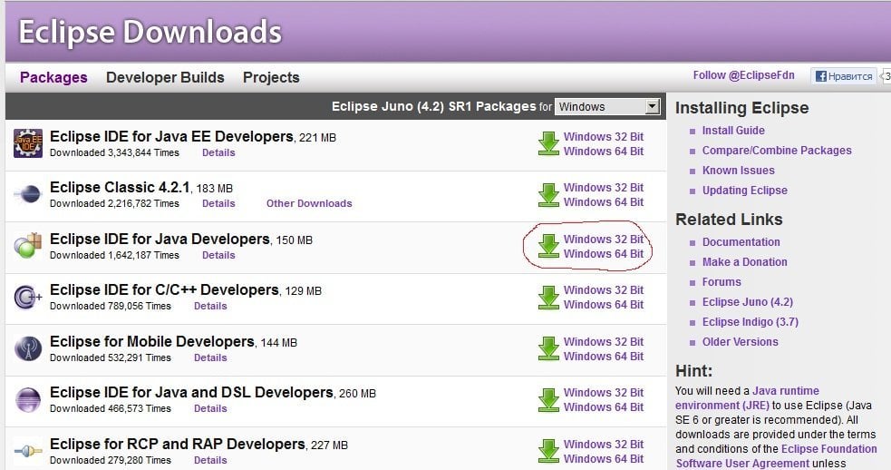Open Details for RCP and RAP Developers
Viewport: 891px width, 470px height.
210,460
